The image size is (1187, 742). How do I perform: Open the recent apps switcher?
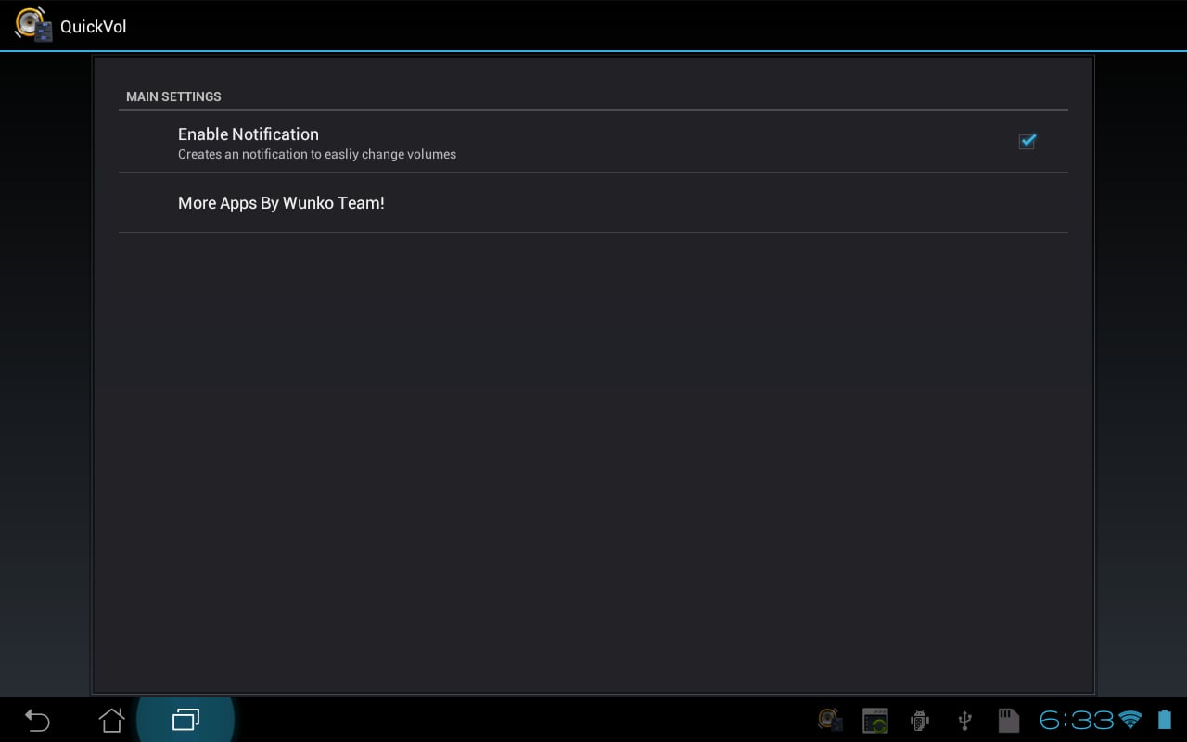185,720
